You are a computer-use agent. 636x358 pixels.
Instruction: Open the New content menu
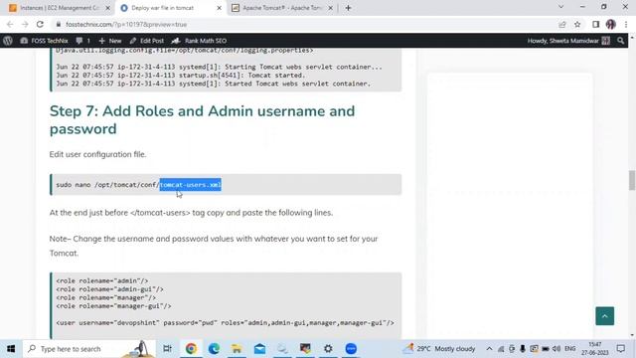point(110,41)
